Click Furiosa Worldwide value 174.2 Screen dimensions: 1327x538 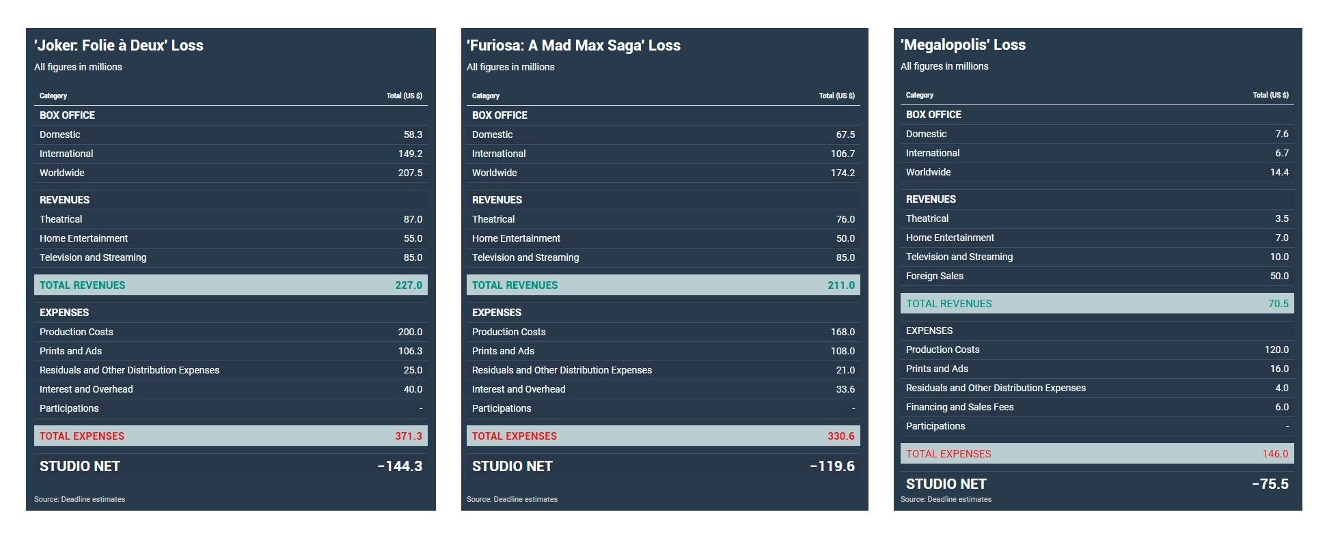(x=843, y=173)
